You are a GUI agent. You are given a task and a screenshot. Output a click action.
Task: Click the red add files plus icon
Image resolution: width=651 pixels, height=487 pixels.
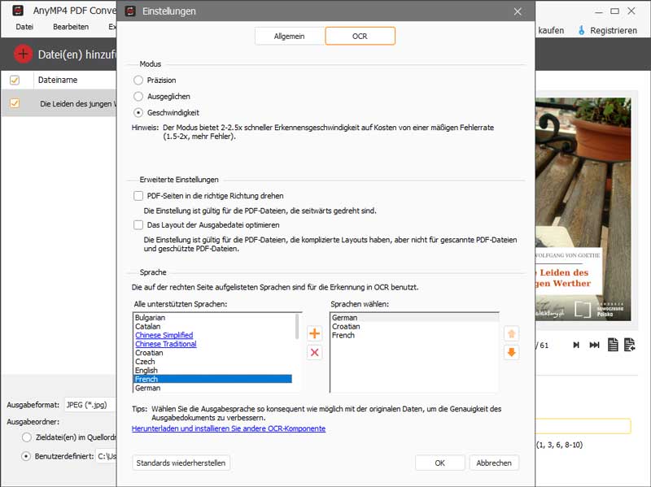[23, 54]
